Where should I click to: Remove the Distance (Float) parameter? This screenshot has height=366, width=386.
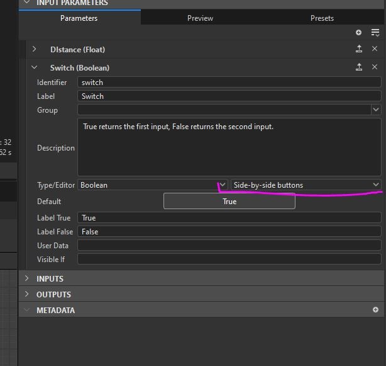coord(375,49)
